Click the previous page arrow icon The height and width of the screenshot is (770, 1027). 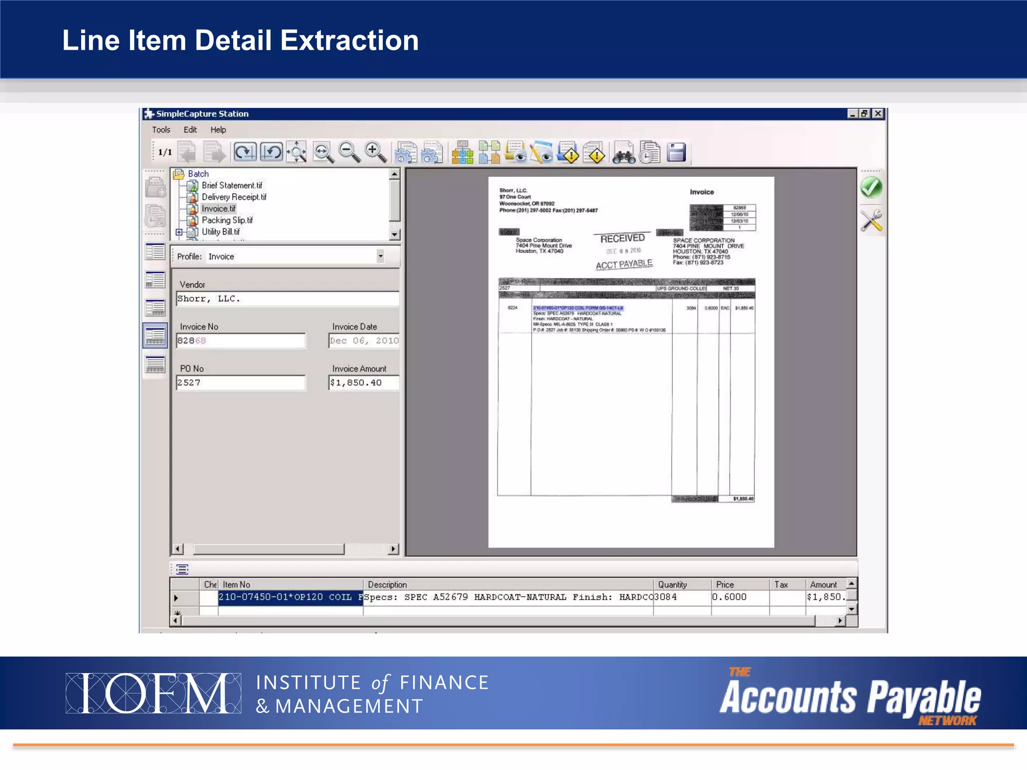[x=187, y=152]
